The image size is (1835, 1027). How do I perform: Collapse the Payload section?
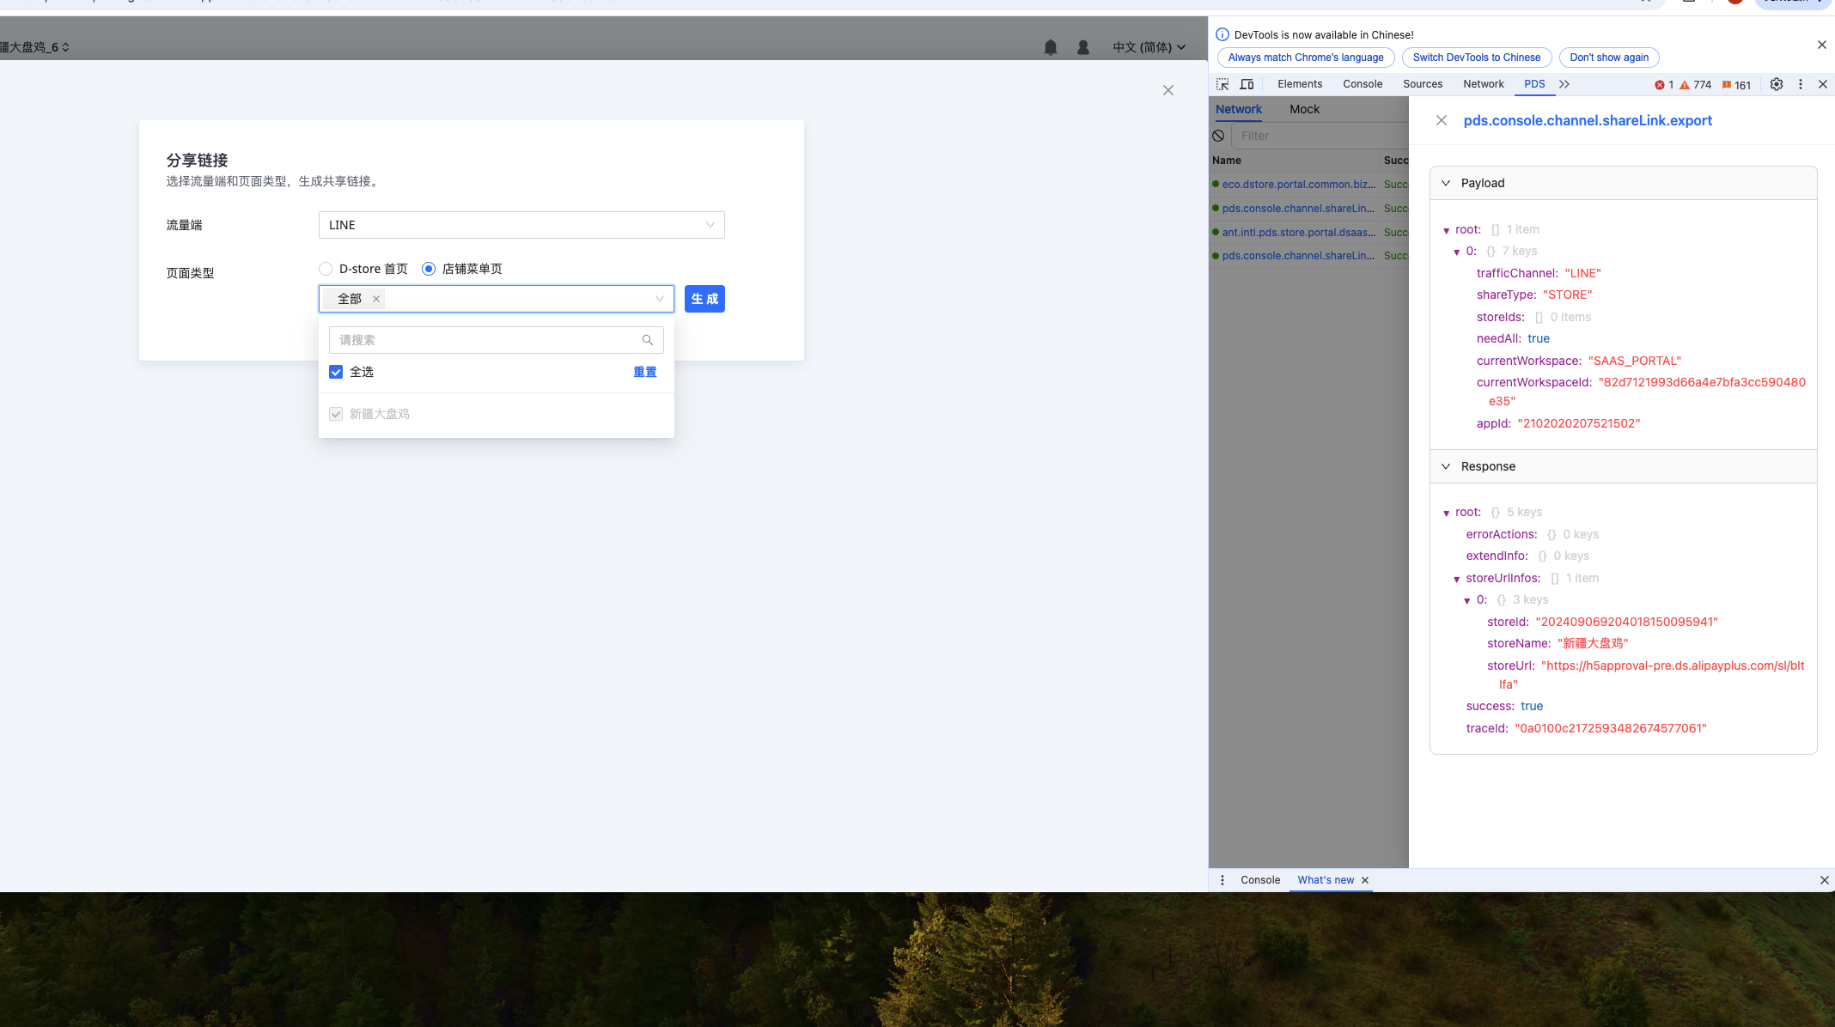click(1446, 183)
